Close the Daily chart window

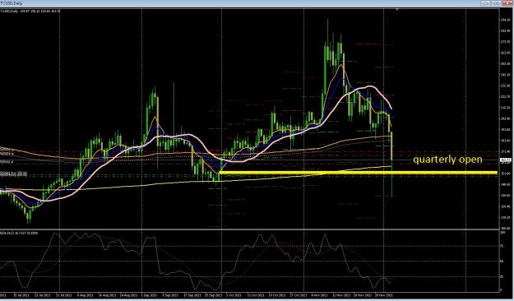coord(507,3)
